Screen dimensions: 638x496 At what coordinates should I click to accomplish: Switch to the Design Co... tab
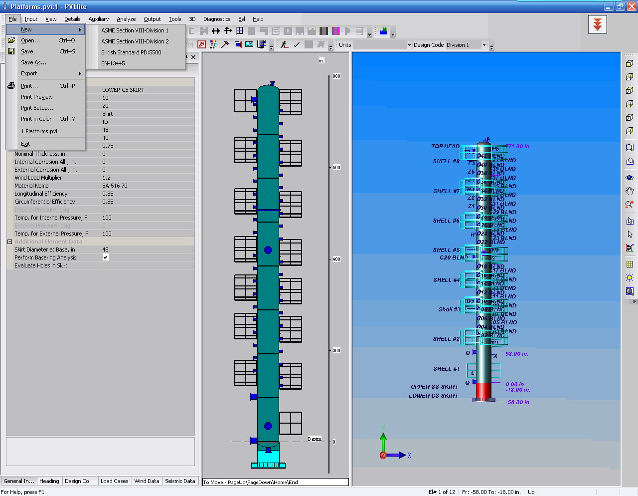(x=80, y=481)
